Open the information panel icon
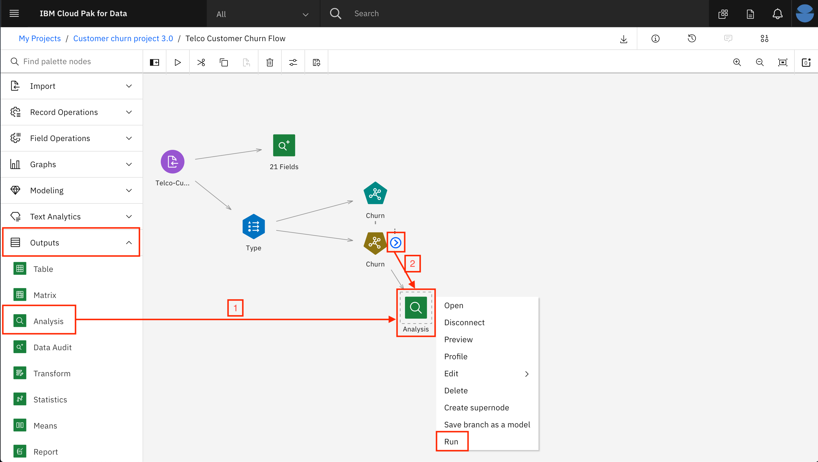This screenshot has width=818, height=462. coord(656,38)
